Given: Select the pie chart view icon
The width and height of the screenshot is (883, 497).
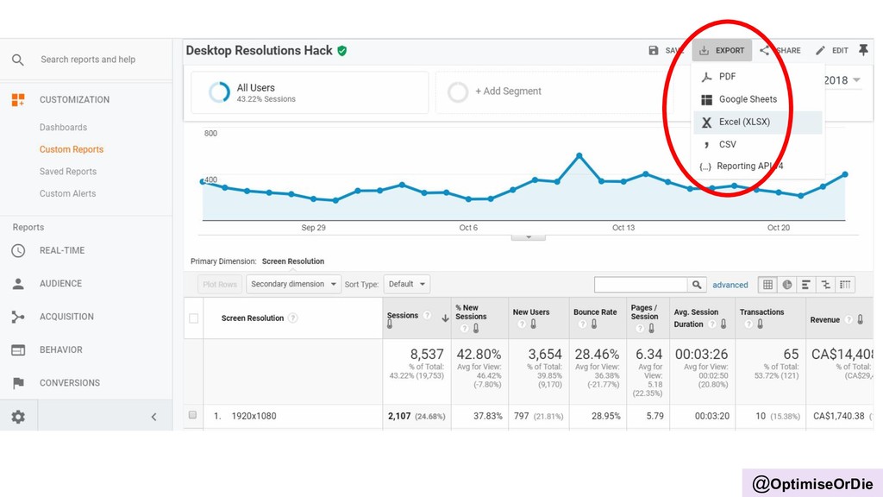Looking at the screenshot, I should click(x=786, y=285).
